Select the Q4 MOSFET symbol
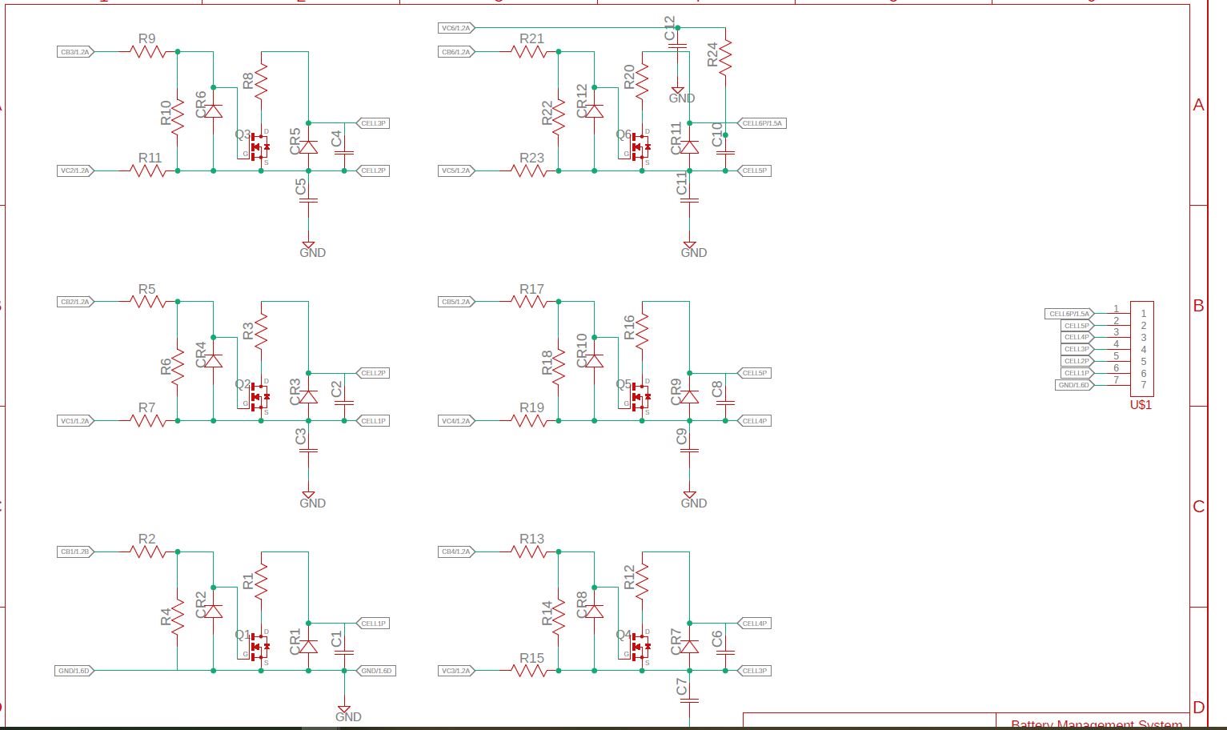 click(640, 647)
